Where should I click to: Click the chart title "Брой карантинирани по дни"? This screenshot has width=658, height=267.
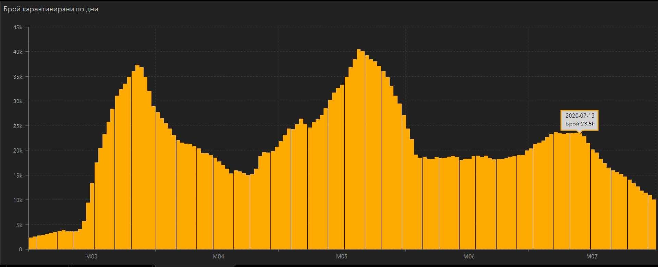coord(51,9)
